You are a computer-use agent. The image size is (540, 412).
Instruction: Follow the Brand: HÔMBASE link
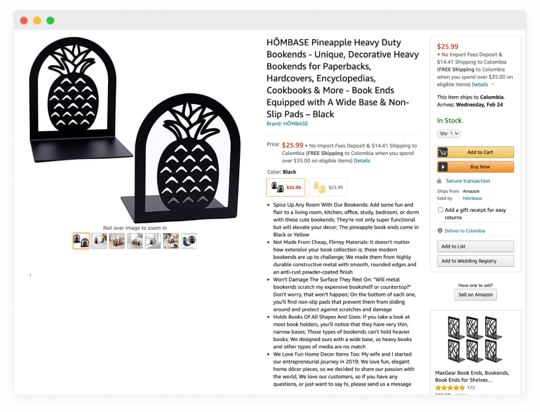pos(287,124)
